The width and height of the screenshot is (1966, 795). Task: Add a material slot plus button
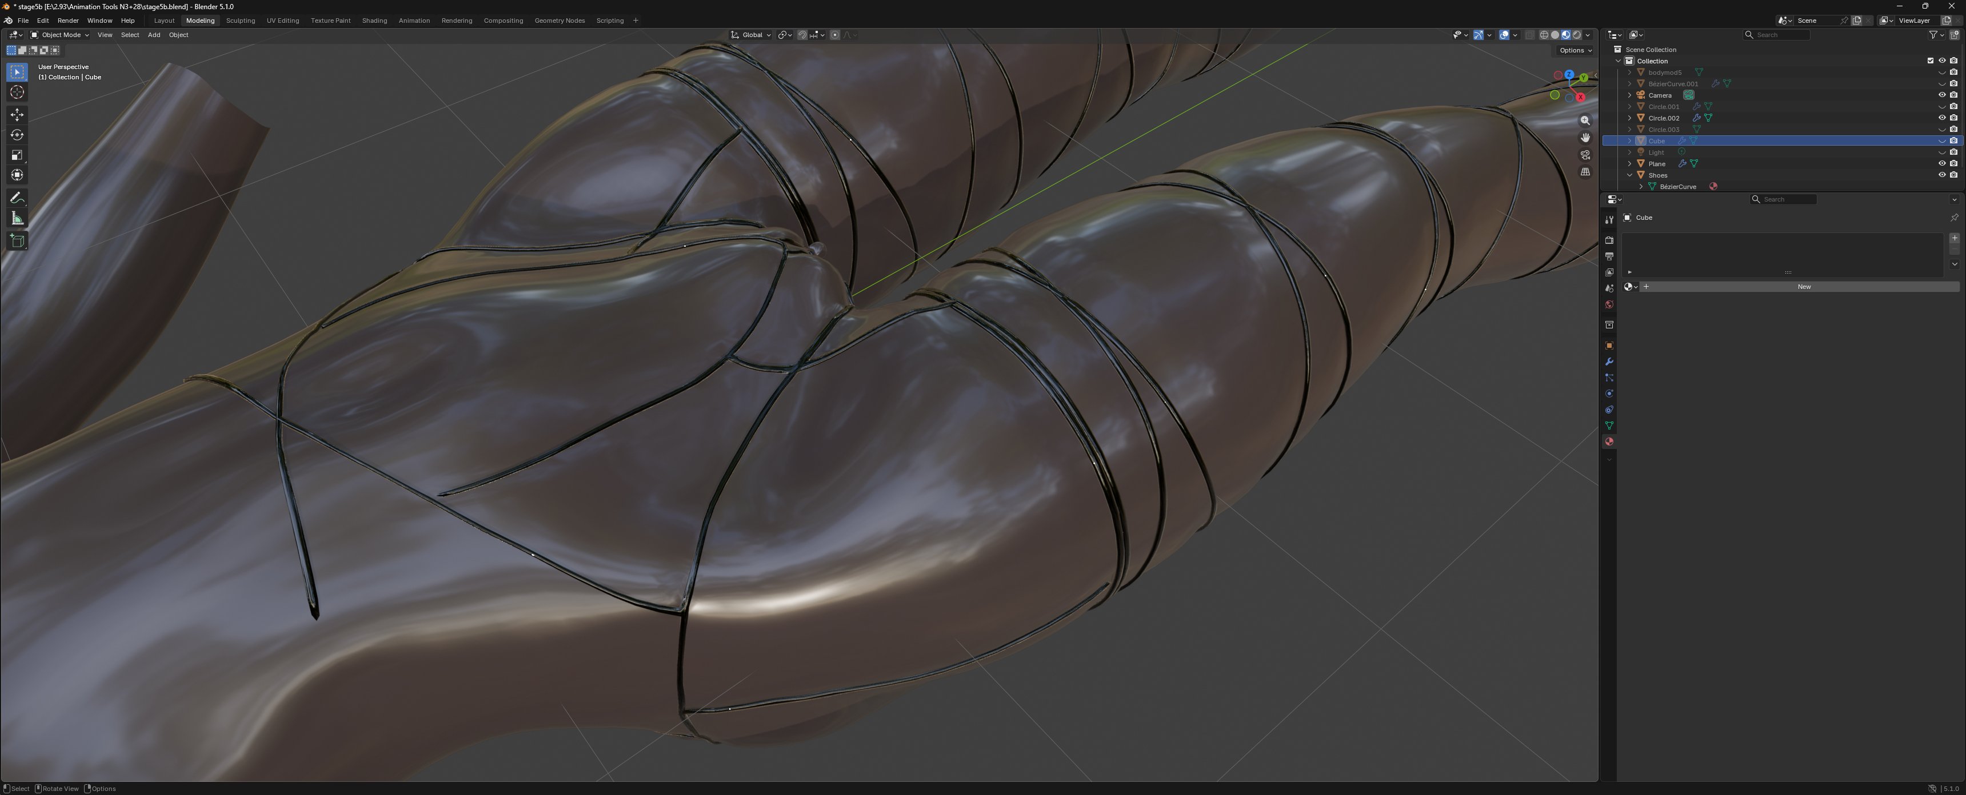click(1954, 238)
